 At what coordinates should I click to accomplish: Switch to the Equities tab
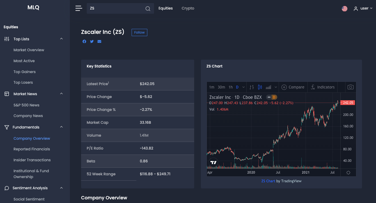coord(166,8)
